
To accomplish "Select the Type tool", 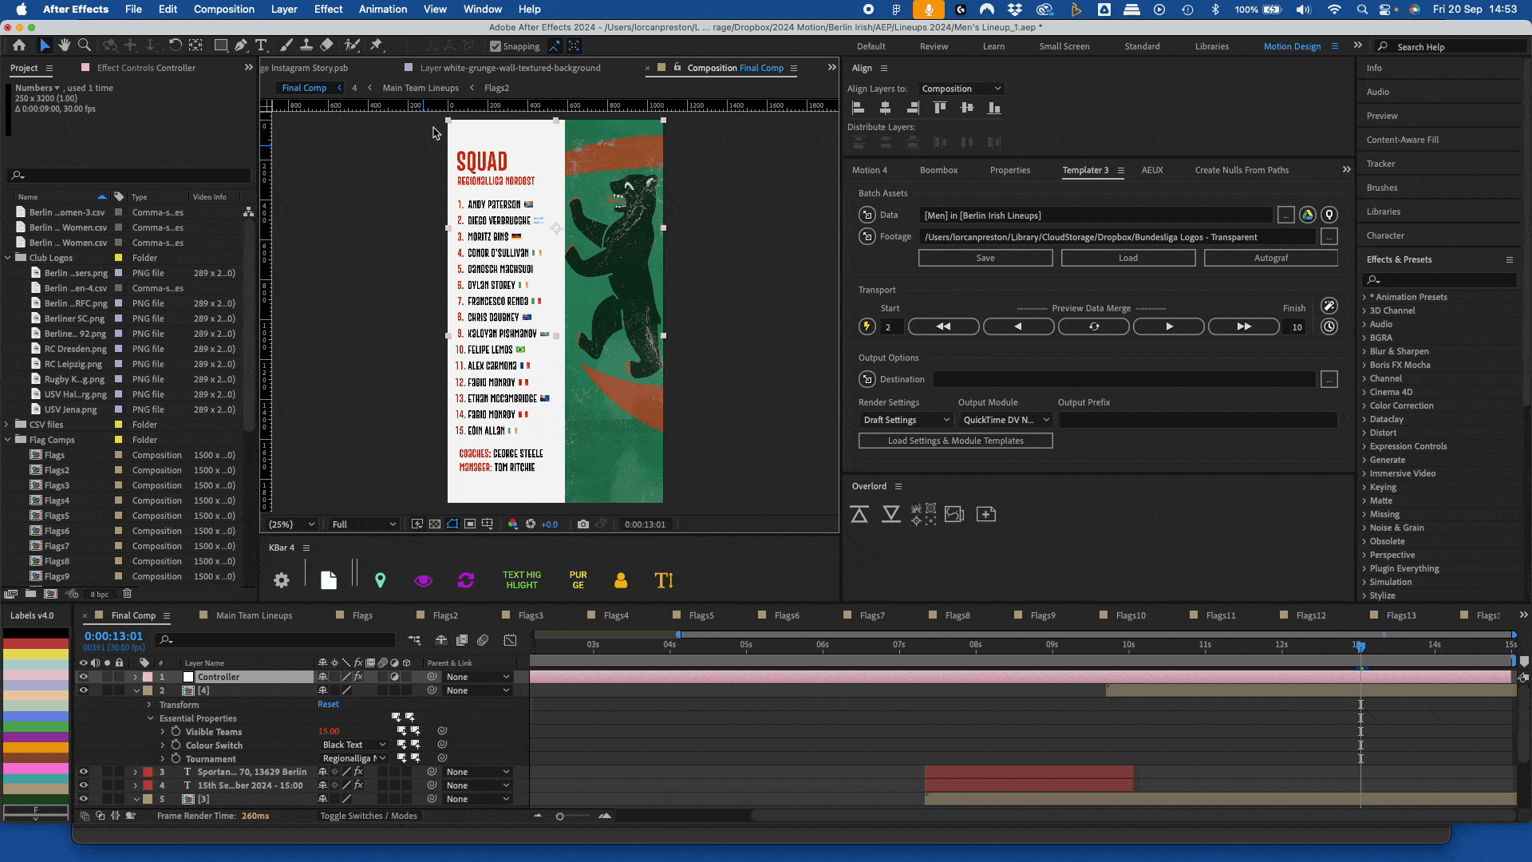I will (x=261, y=45).
